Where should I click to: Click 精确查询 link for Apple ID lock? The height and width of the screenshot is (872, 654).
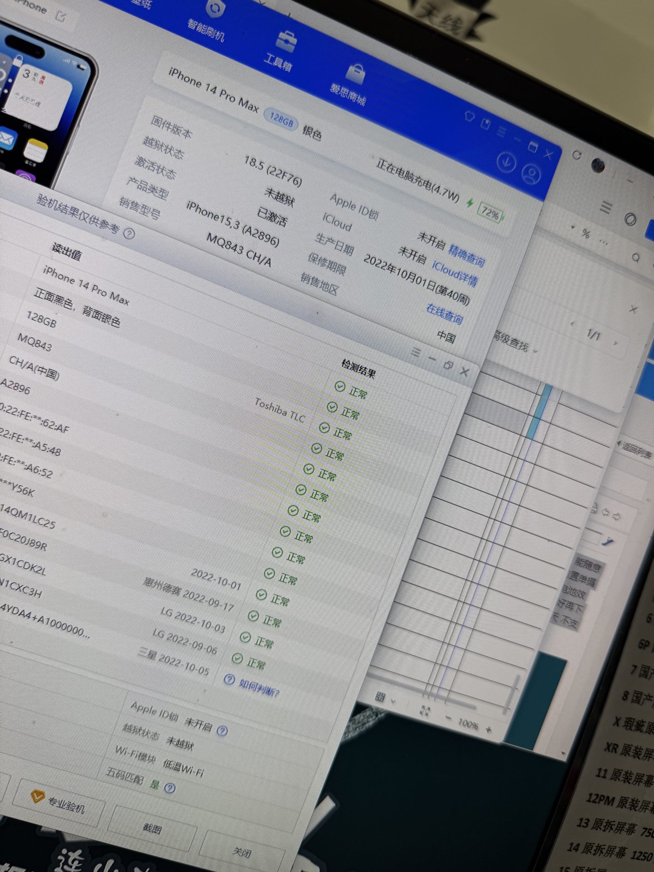[467, 255]
